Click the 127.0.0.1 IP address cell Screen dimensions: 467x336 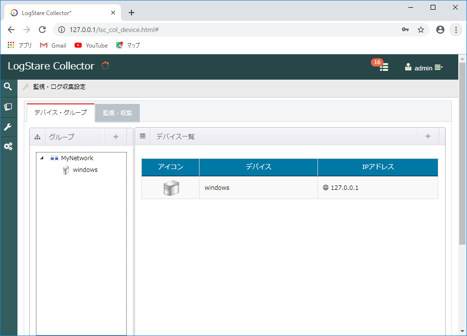click(378, 187)
